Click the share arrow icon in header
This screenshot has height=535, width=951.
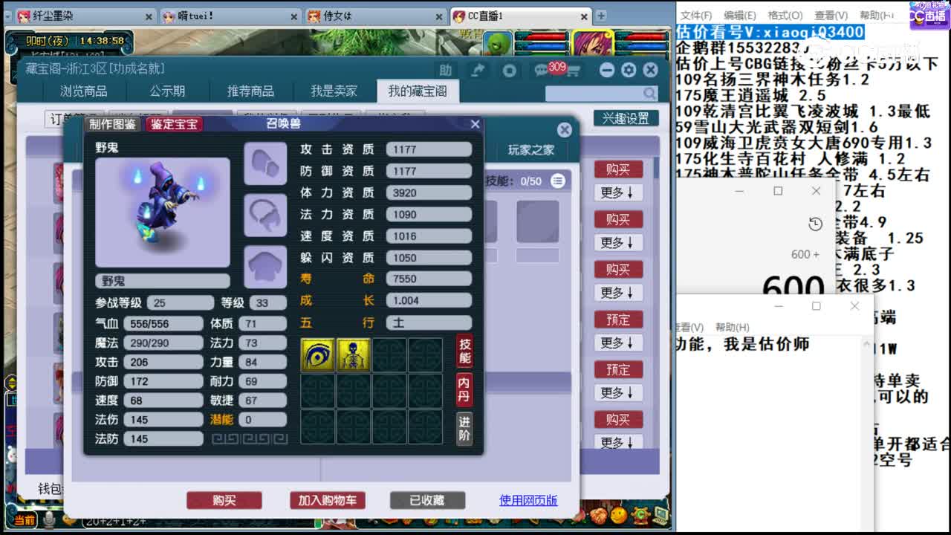[478, 70]
